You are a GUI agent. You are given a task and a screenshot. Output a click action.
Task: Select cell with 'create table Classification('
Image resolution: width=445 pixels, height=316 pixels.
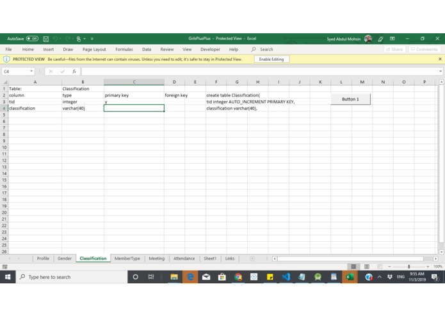click(x=216, y=95)
